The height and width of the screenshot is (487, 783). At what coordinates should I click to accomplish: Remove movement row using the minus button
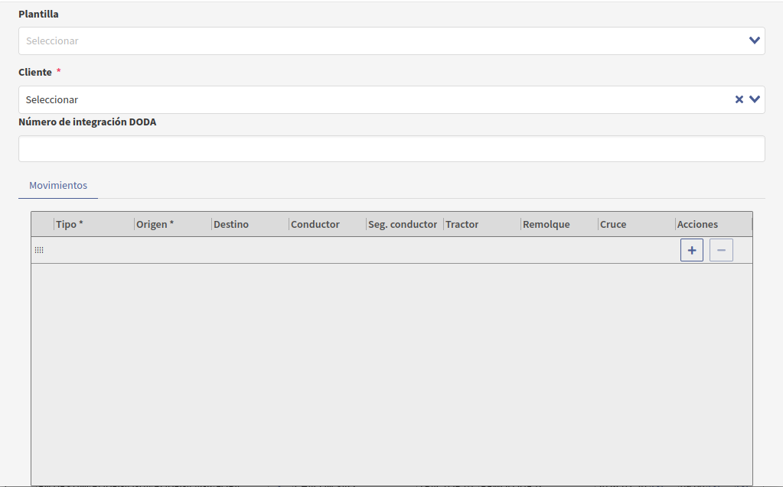721,250
